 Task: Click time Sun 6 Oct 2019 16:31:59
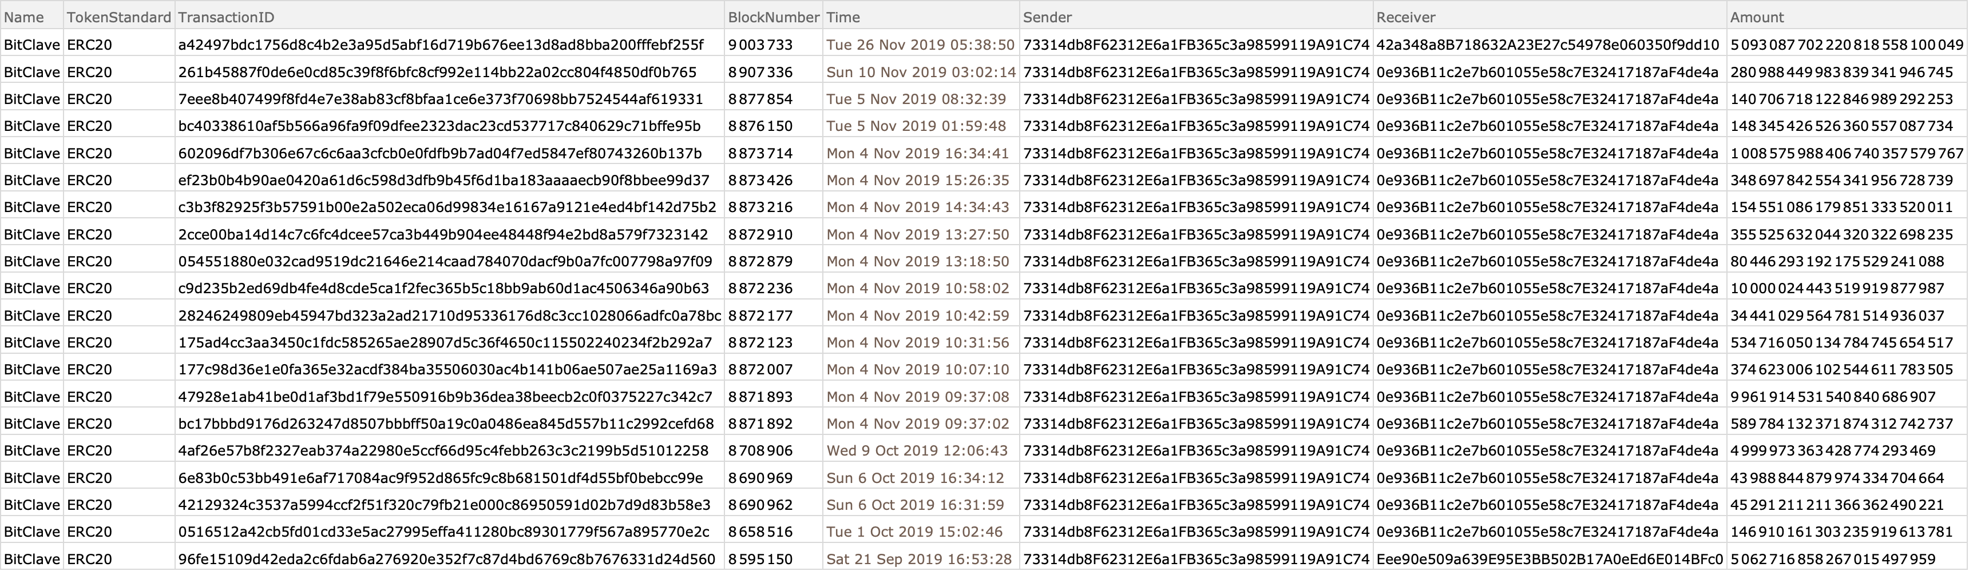[x=915, y=505]
